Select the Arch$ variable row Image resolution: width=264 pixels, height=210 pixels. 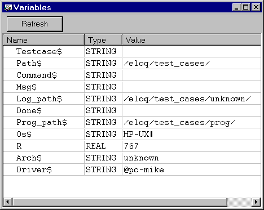(132, 158)
